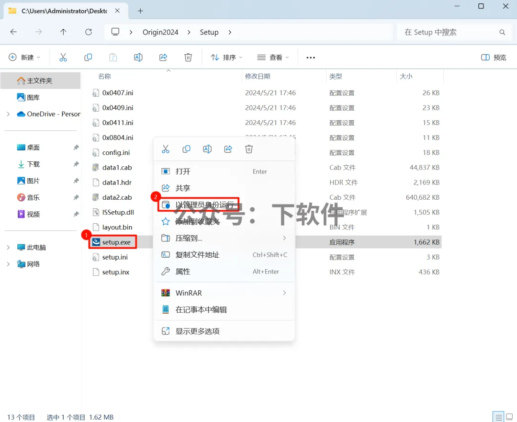Choose Add to Favorites (添加到收藏夹)

[x=224, y=222]
